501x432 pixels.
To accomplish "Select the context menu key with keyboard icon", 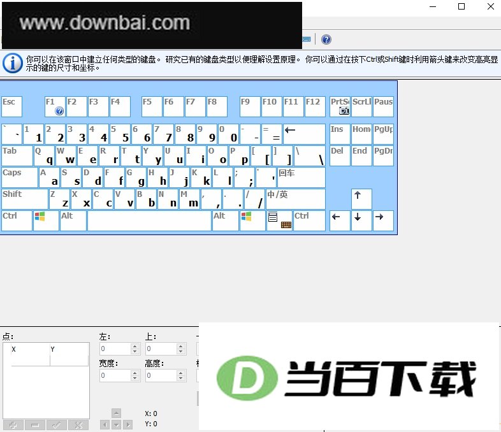I will click(x=279, y=220).
